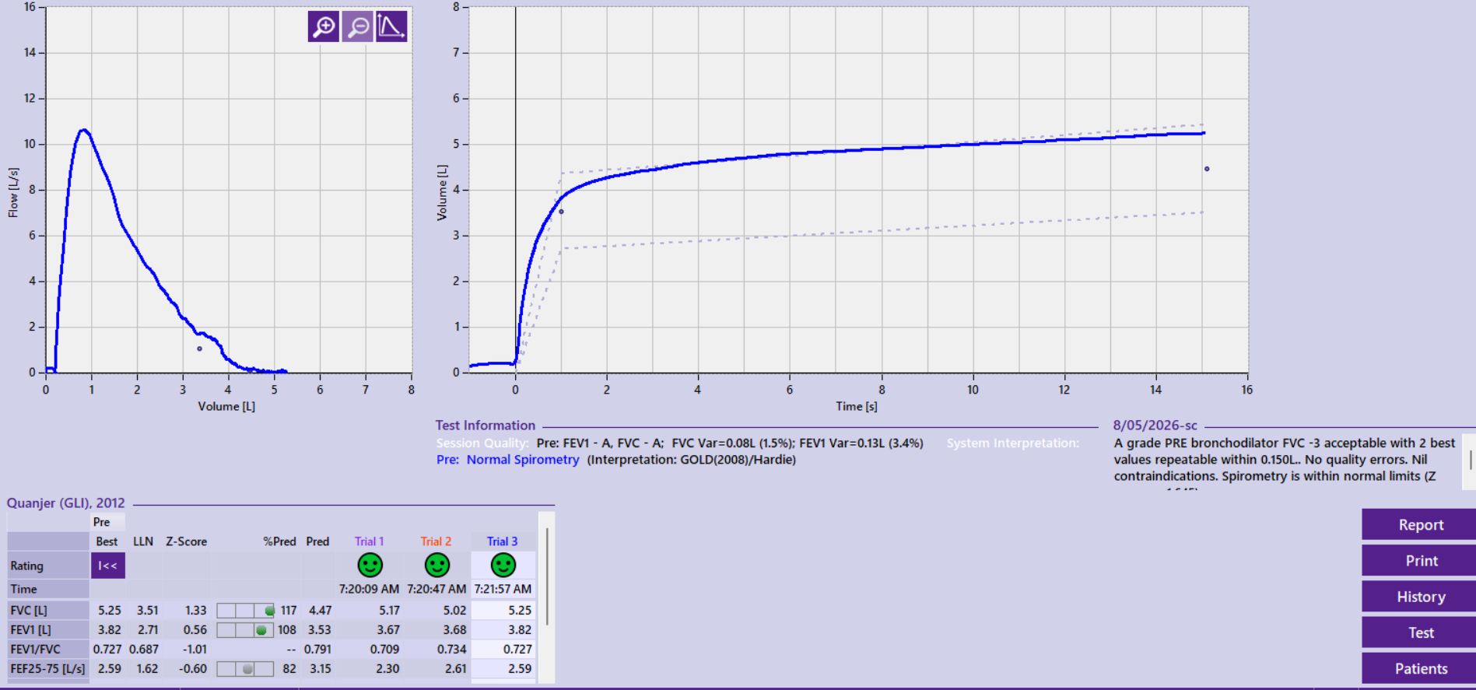Select the Trial 1 FEV1/FVC value 0.709

click(x=385, y=650)
